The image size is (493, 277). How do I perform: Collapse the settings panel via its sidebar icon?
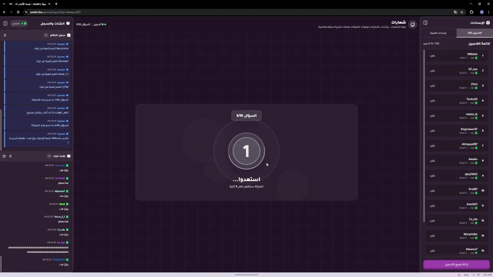(425, 23)
